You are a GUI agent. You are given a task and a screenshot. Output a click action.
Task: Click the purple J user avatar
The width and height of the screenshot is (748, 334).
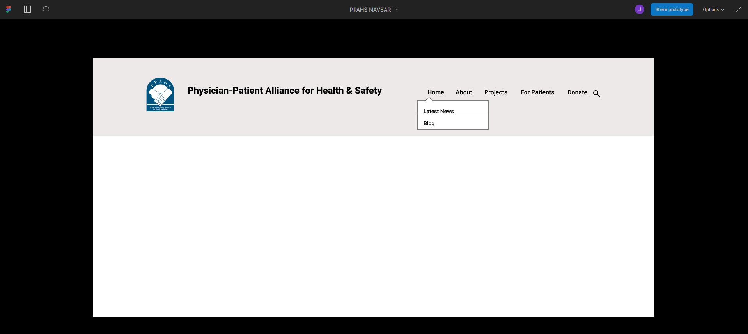[640, 9]
